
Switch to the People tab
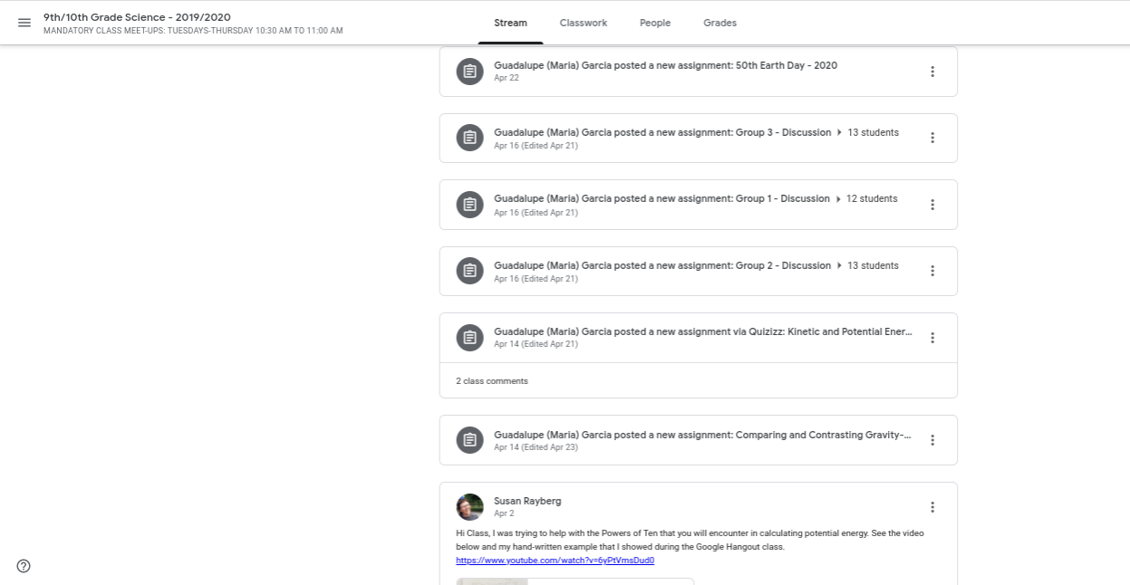(x=654, y=23)
